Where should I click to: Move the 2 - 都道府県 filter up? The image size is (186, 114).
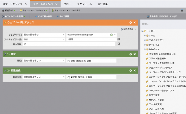point(131,71)
